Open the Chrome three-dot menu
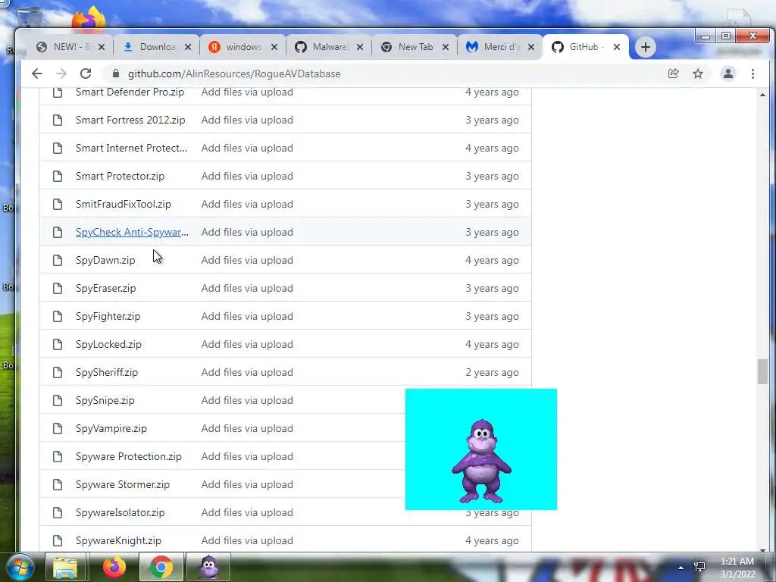The height and width of the screenshot is (582, 776). [x=753, y=74]
